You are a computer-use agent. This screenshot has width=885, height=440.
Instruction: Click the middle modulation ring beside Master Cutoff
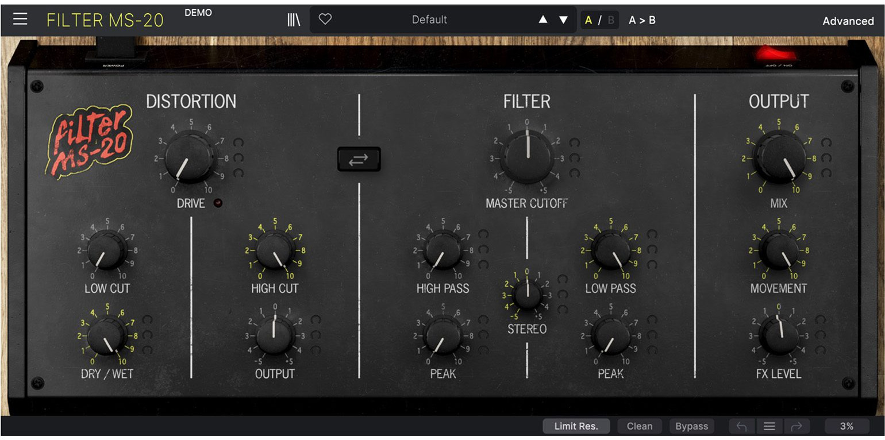click(x=575, y=158)
